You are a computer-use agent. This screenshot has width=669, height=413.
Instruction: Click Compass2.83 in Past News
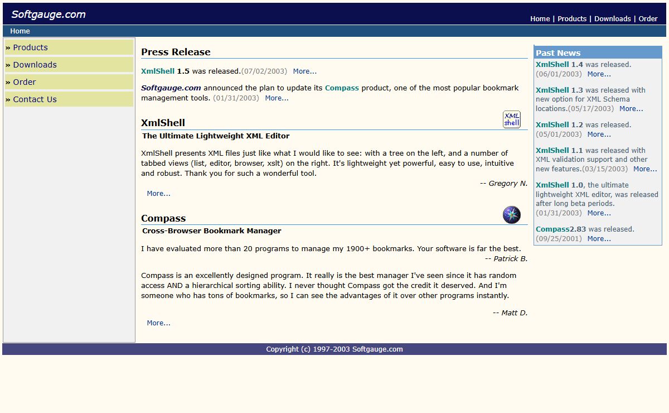click(560, 229)
